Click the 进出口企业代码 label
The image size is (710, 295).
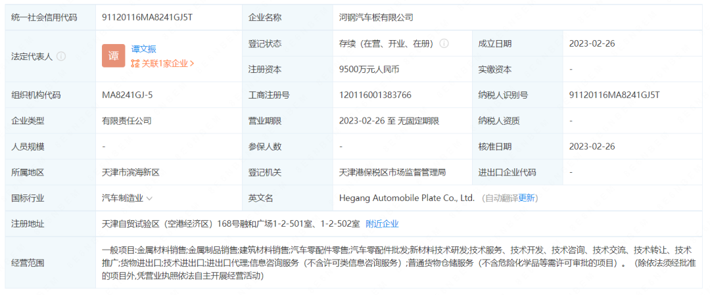click(507, 172)
